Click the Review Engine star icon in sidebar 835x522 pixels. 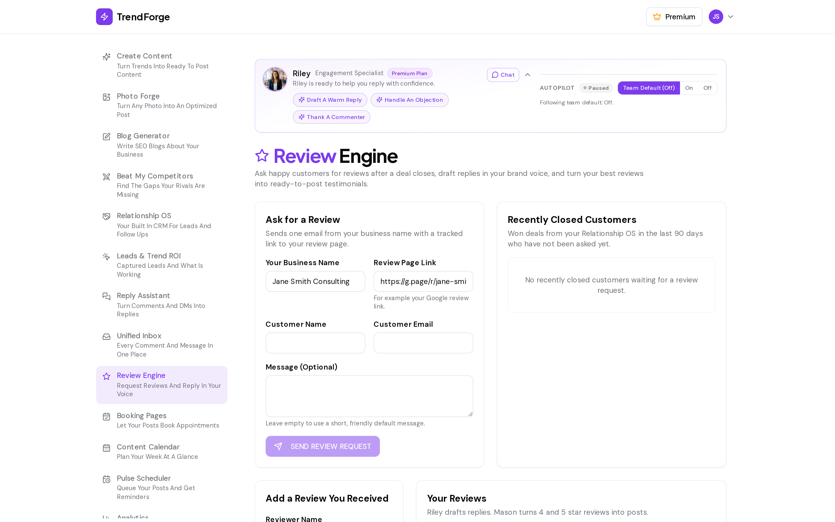107,376
